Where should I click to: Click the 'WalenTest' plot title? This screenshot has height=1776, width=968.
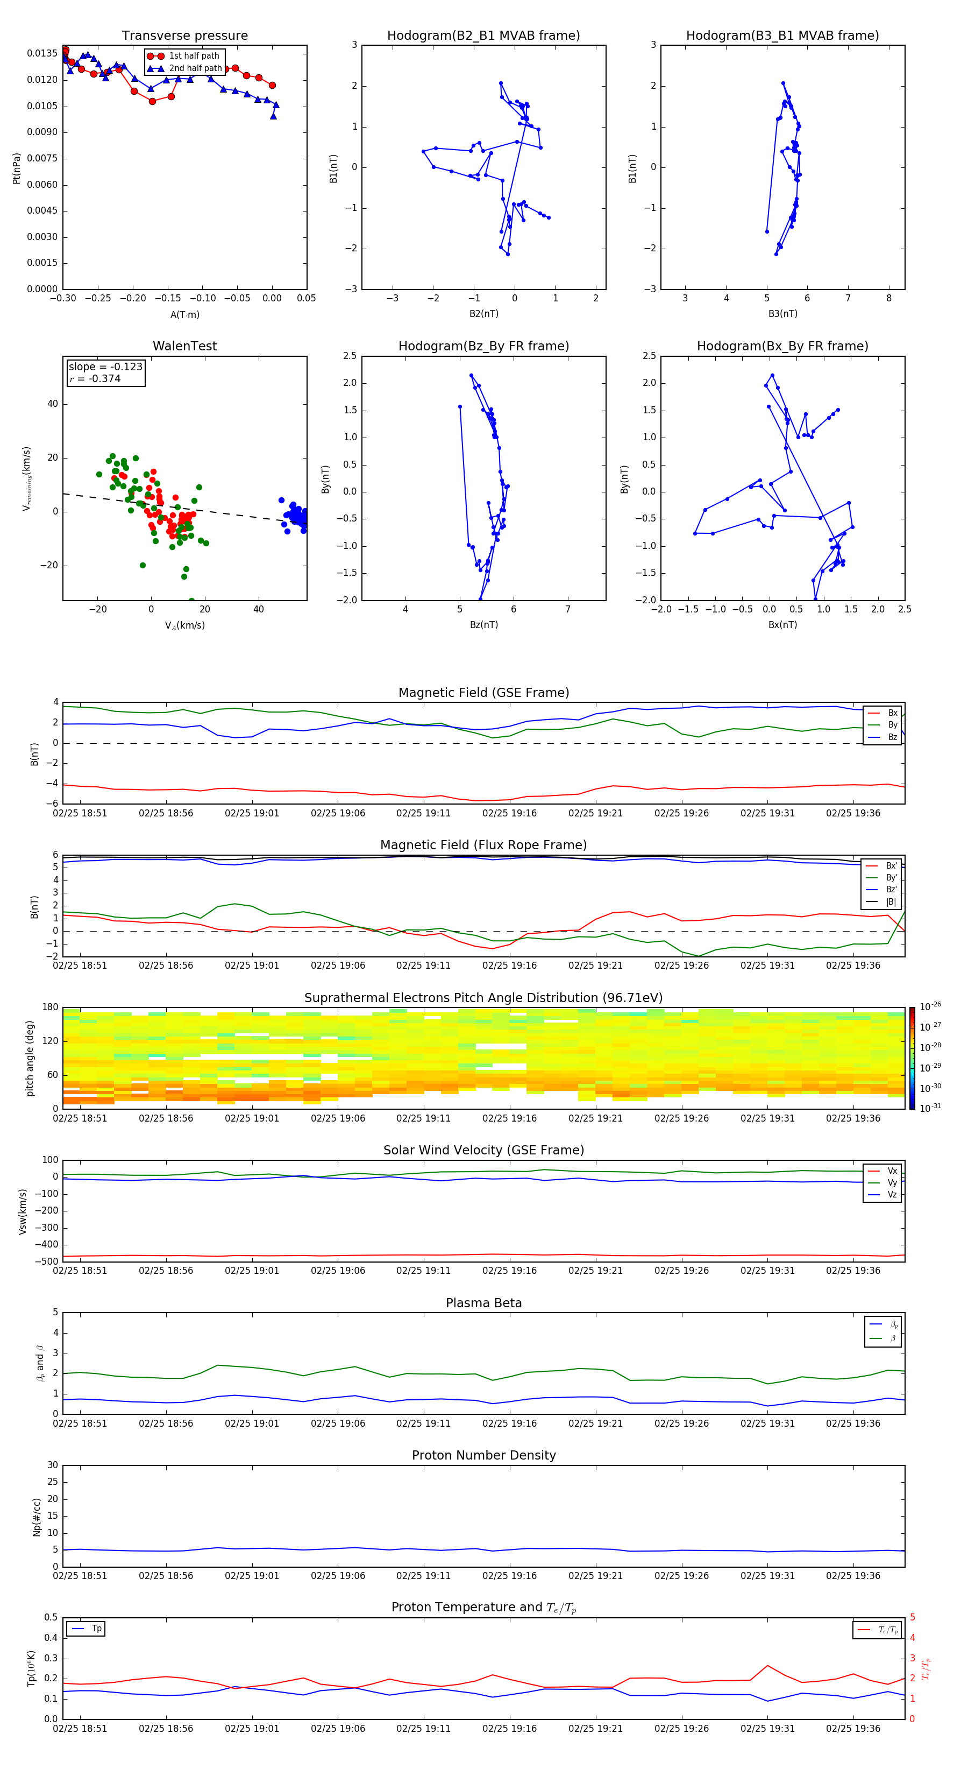(184, 346)
